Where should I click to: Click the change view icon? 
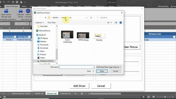click(x=108, y=23)
